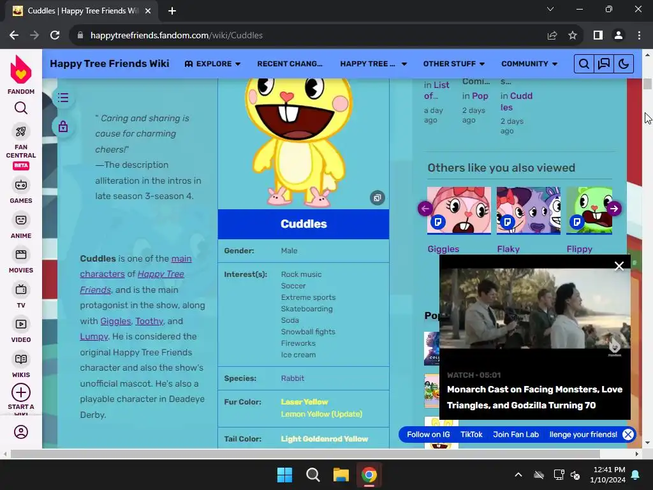
Task: Click the horizontal page scrollbar
Action: pyautogui.click(x=305, y=454)
